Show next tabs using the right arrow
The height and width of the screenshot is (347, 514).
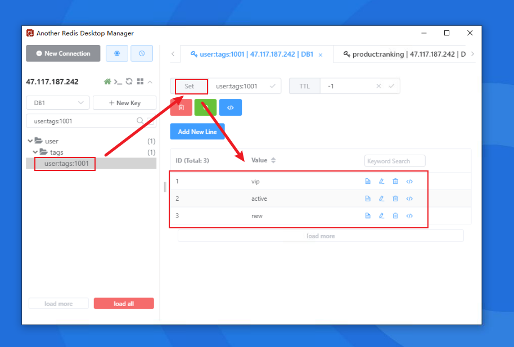[x=472, y=54]
